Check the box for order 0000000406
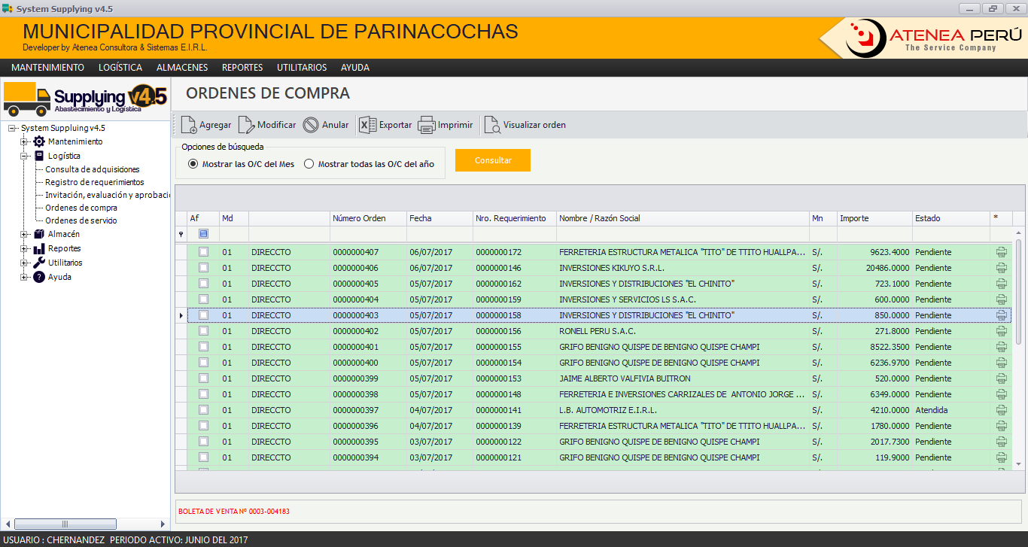 203,268
